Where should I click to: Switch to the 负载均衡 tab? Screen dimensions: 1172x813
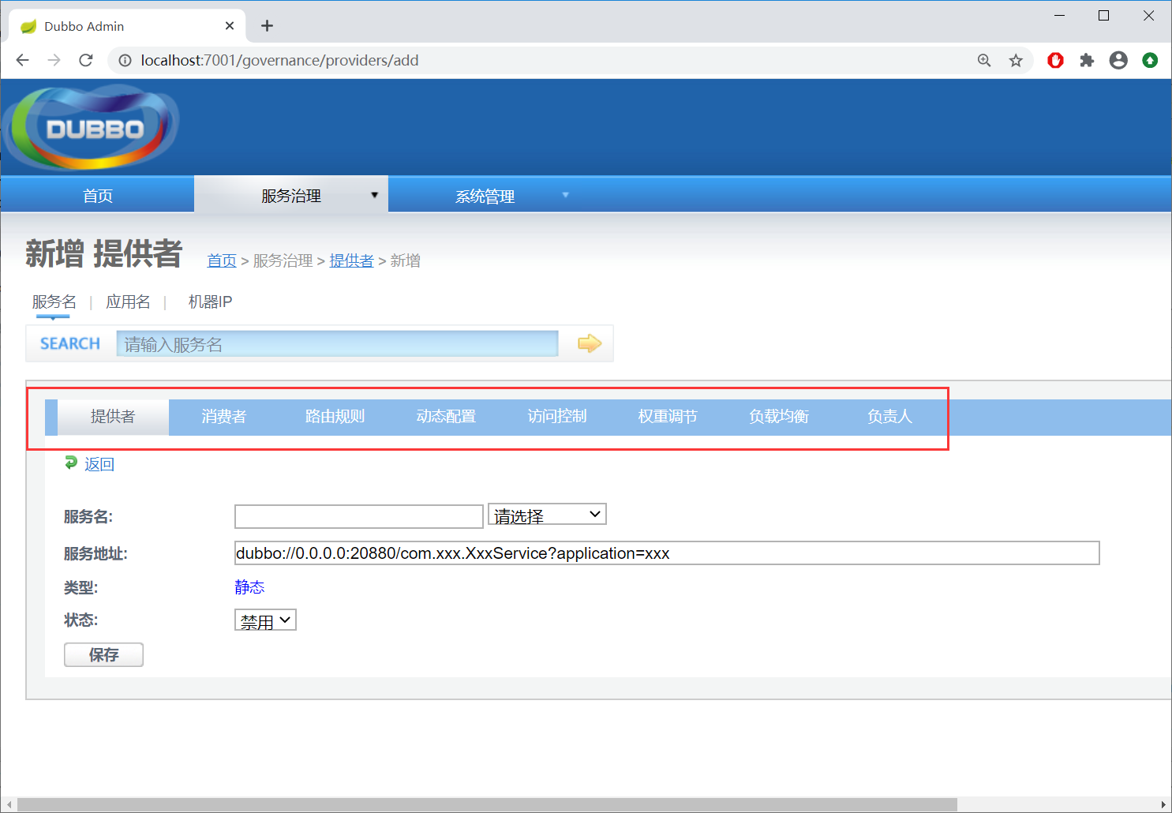coord(779,417)
